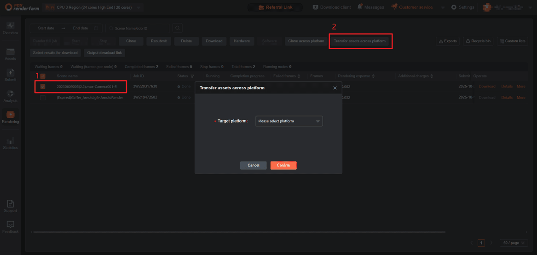The width and height of the screenshot is (537, 255).
Task: Check the Gaffer_Arnold job checkbox
Action: [x=43, y=98]
